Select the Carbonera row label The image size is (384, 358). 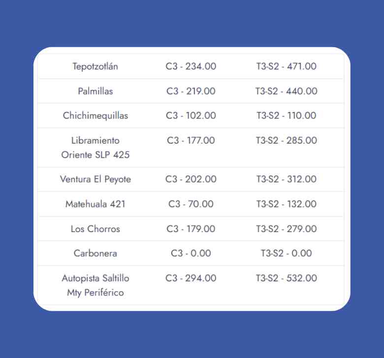point(95,253)
